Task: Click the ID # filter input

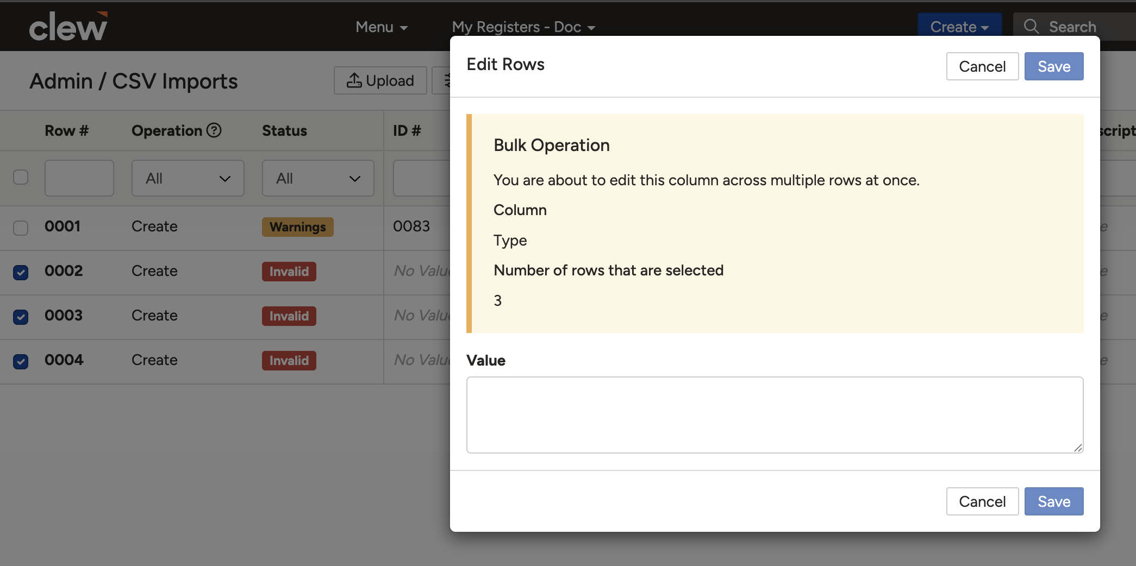Action: point(422,178)
